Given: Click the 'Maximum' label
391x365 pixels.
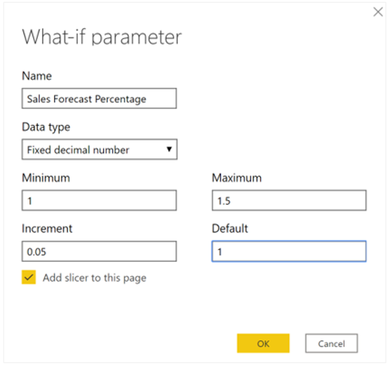Looking at the screenshot, I should (x=237, y=178).
